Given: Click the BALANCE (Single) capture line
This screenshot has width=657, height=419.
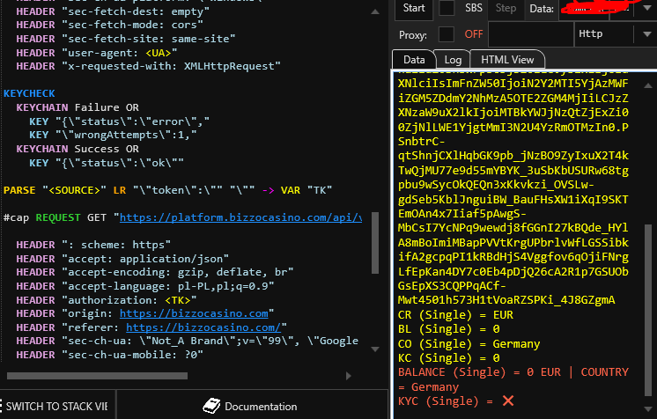Looking at the screenshot, I should (x=513, y=379).
